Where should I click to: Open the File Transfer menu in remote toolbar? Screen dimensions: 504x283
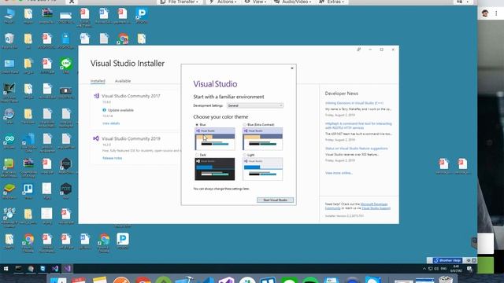click(180, 2)
